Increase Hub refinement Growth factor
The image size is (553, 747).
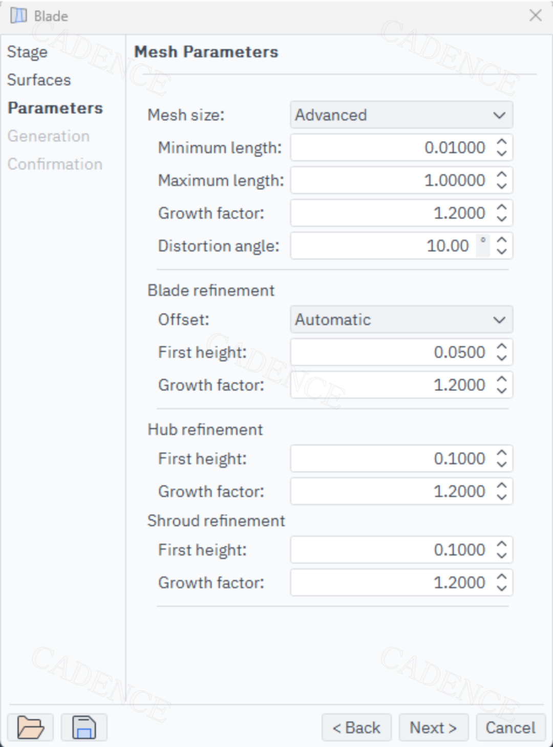502,486
